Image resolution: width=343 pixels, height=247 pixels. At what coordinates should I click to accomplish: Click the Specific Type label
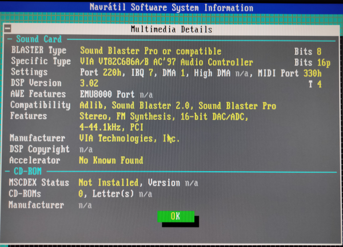[x=41, y=61]
